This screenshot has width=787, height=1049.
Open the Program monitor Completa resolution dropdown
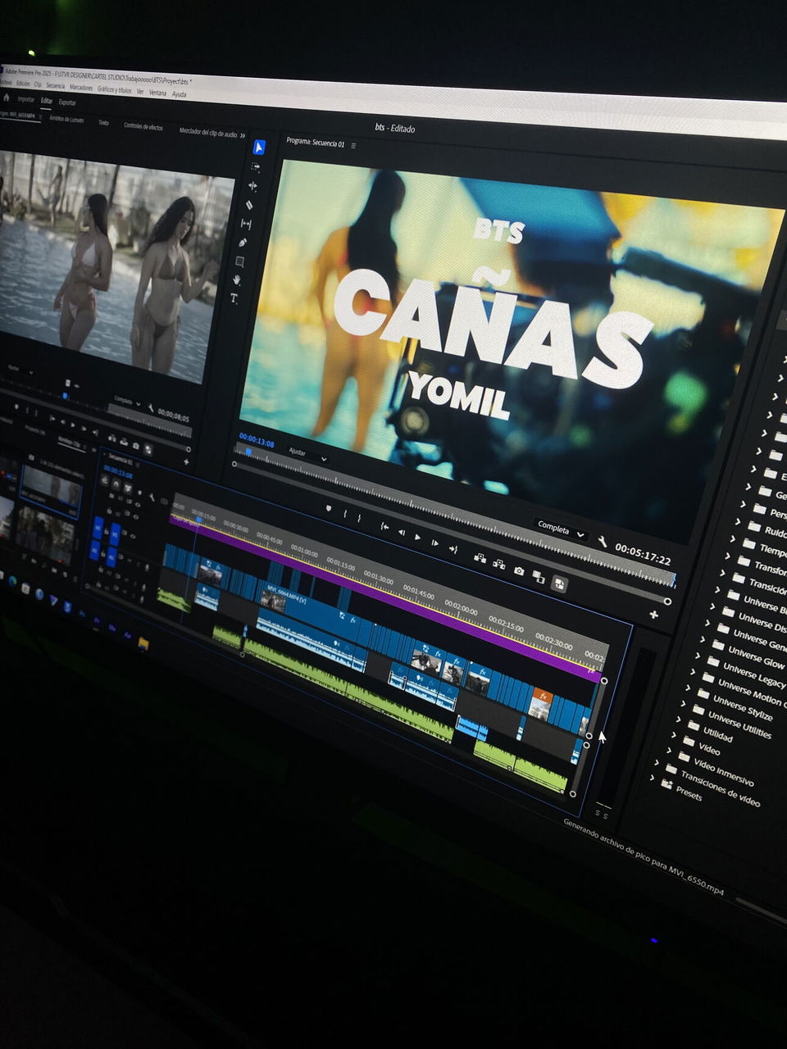(x=562, y=529)
